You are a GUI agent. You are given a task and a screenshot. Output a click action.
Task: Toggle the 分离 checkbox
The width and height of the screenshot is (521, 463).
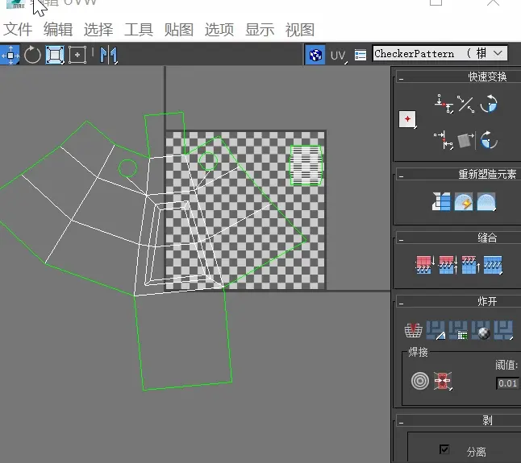[444, 449]
